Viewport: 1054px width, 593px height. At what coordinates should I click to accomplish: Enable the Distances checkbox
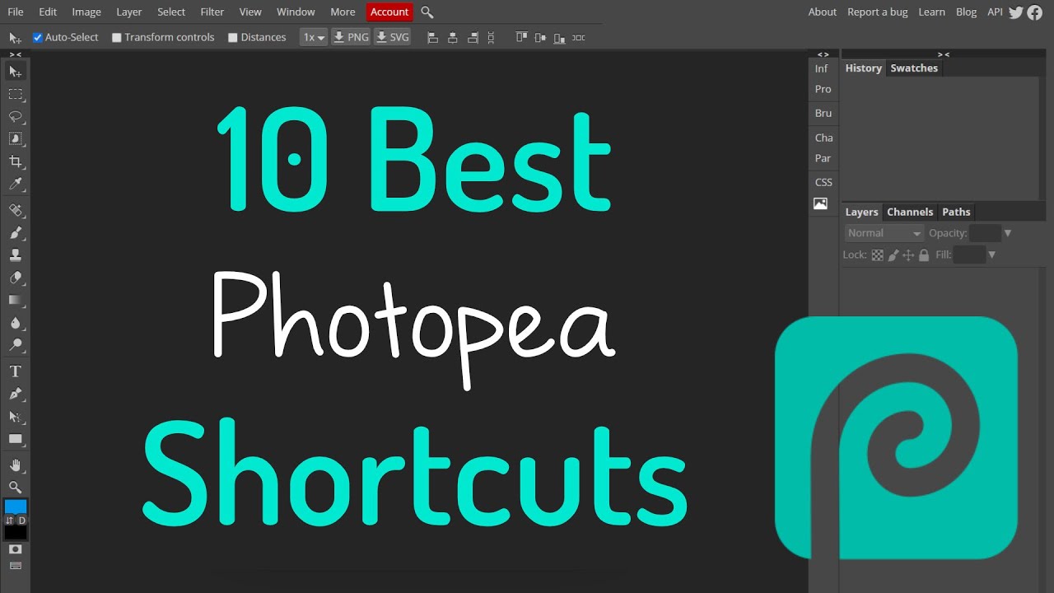[233, 37]
